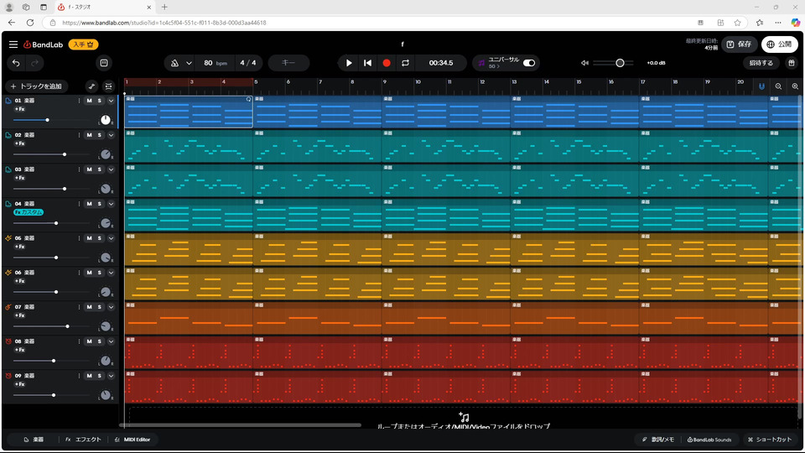Open the Effects tab at the bottom

click(x=83, y=440)
